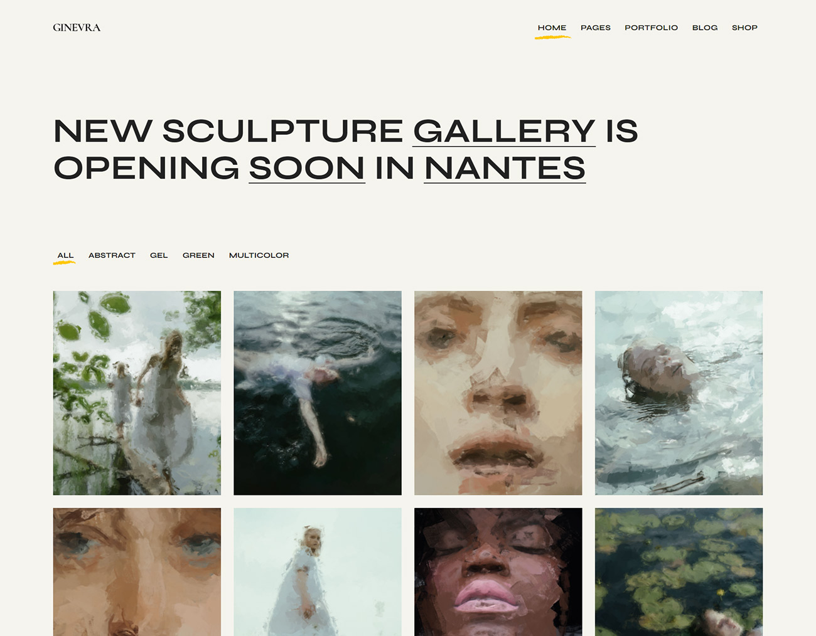Go to the Shop page
Image resolution: width=816 pixels, height=636 pixels.
click(744, 28)
